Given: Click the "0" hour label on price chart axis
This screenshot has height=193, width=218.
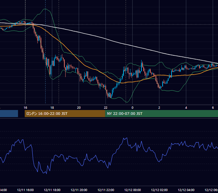Looking at the screenshot, I should pos(132,108).
